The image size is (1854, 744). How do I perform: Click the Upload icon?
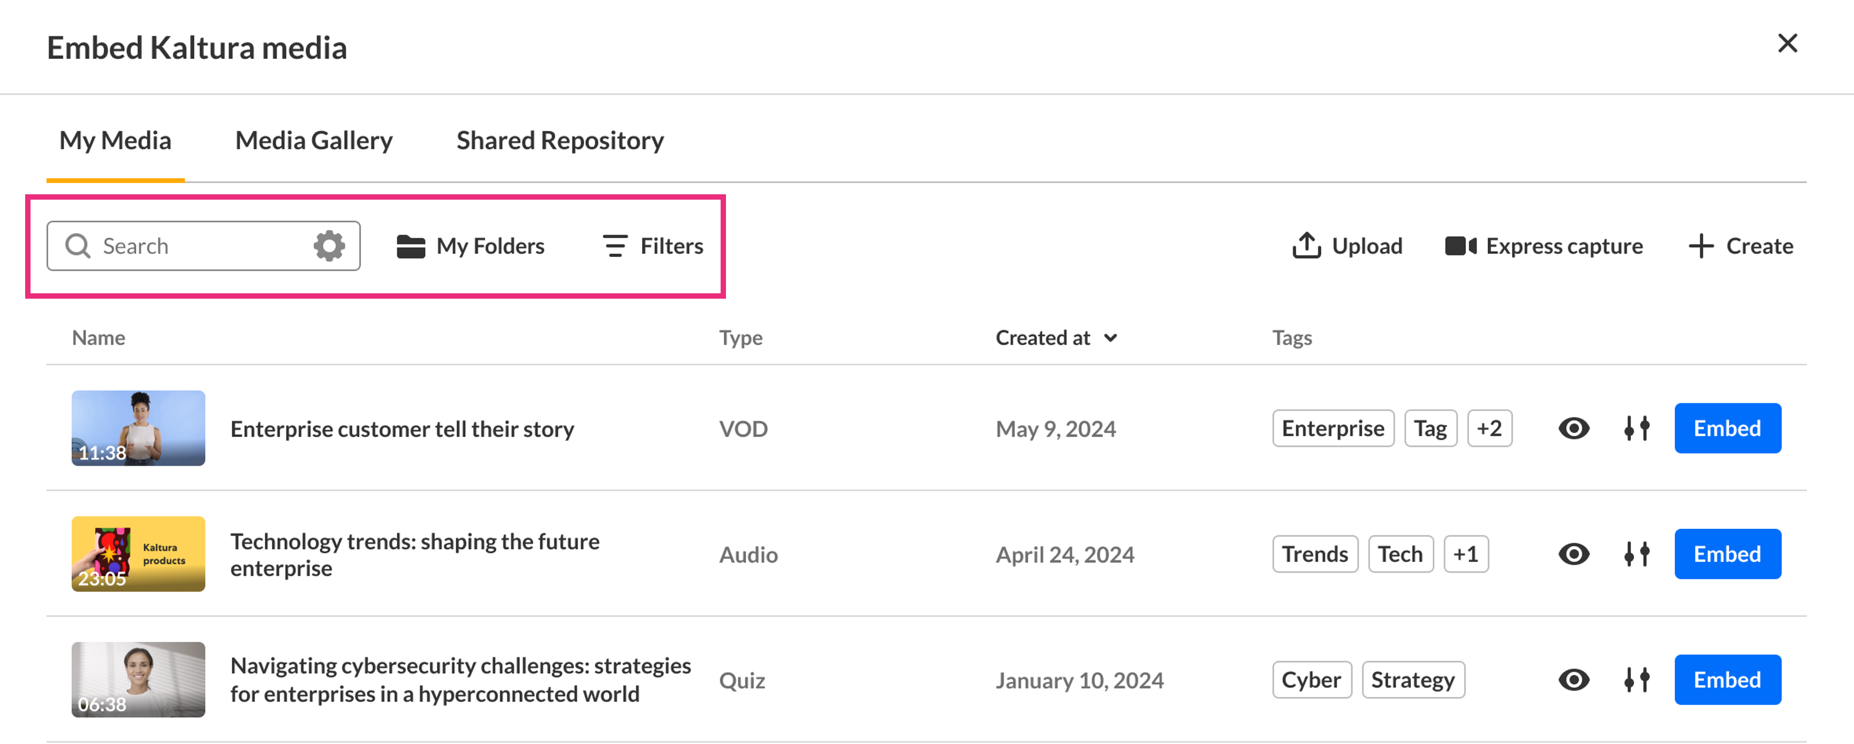point(1306,246)
